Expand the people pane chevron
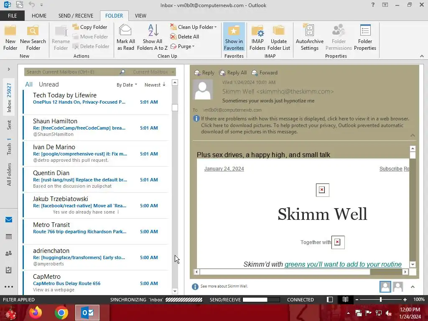Viewport: 428px width, 321px height. [x=413, y=287]
